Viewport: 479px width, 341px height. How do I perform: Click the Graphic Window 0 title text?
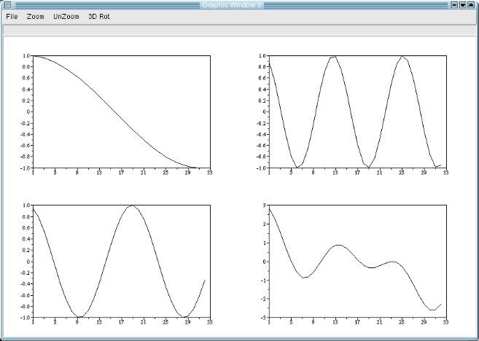click(x=232, y=4)
